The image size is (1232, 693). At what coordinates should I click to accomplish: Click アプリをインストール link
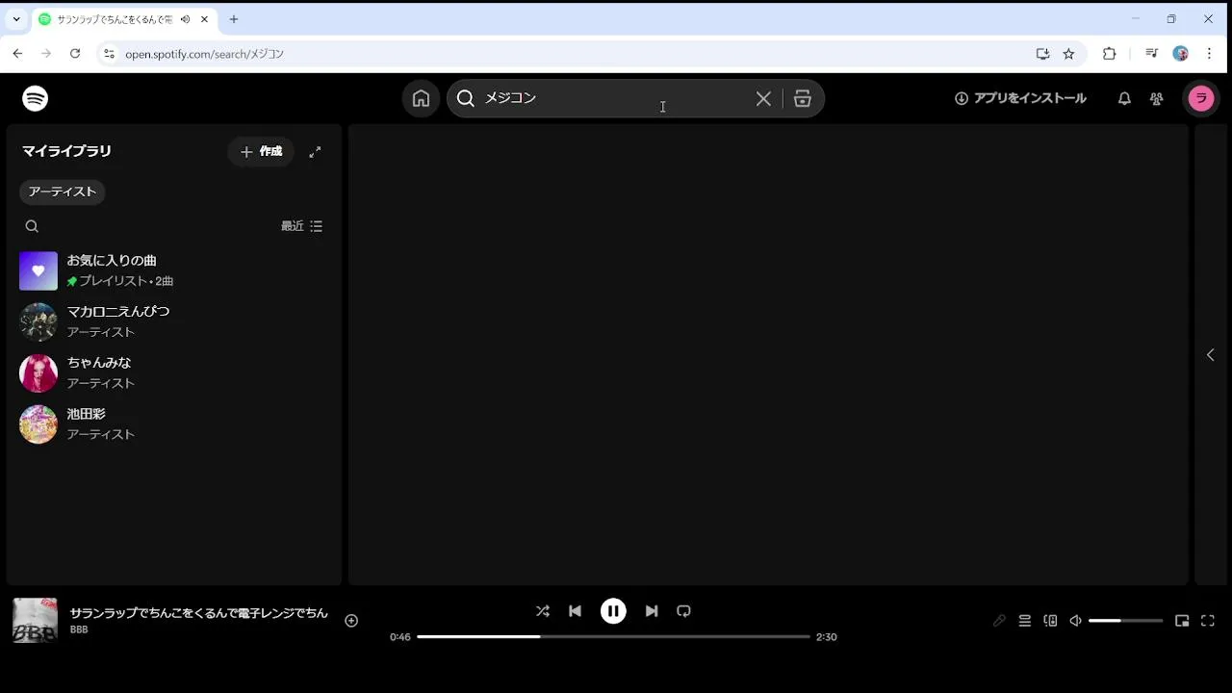point(1020,98)
